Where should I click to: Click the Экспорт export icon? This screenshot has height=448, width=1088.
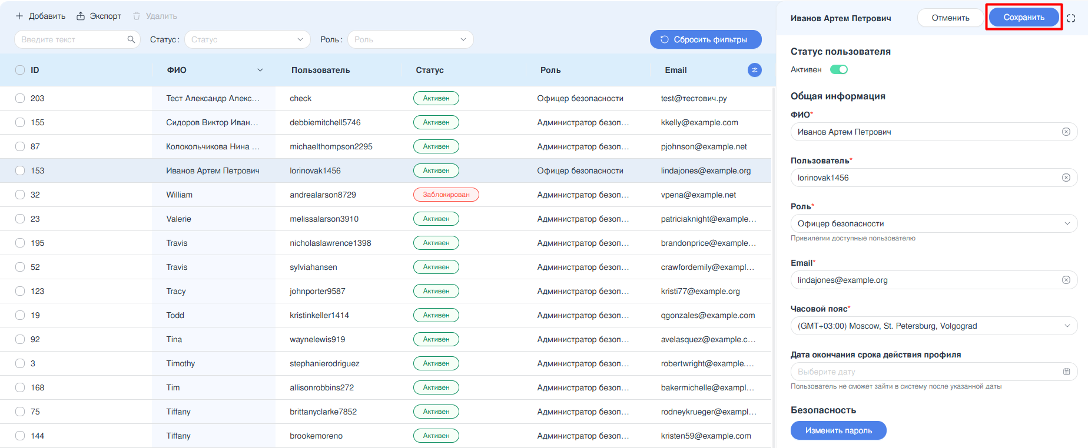pyautogui.click(x=81, y=16)
